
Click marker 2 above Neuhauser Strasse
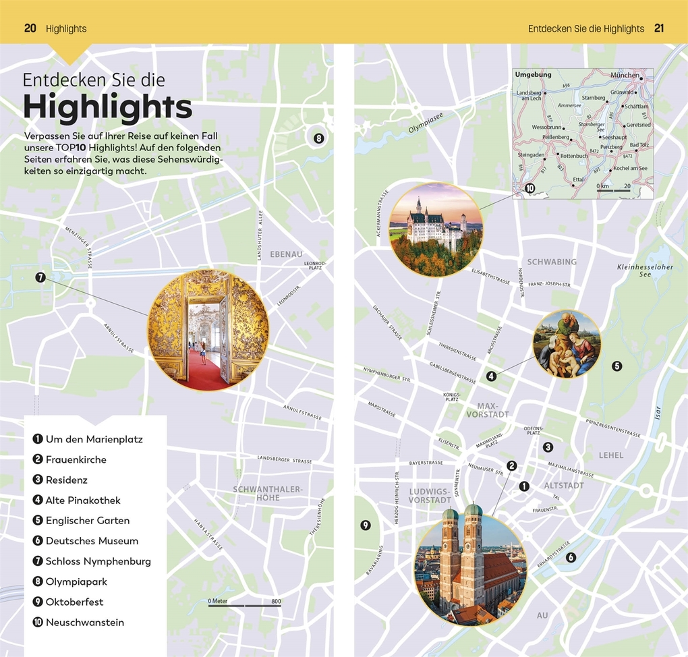511,465
